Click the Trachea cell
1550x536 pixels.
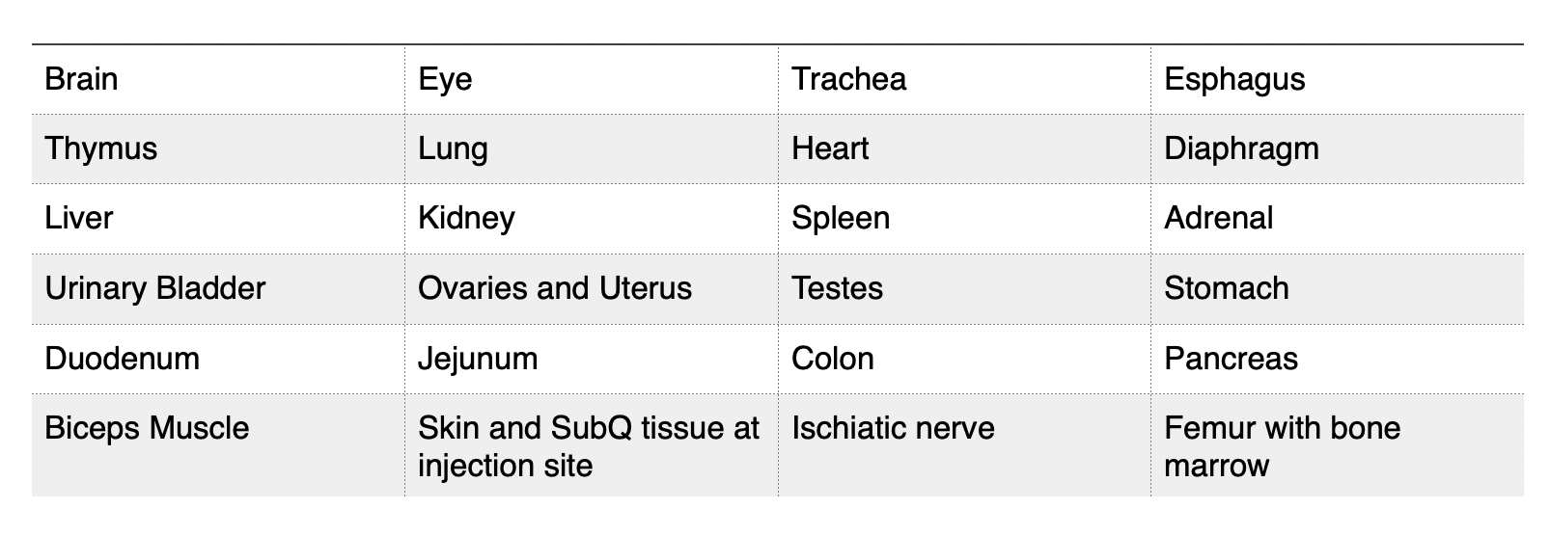848,79
